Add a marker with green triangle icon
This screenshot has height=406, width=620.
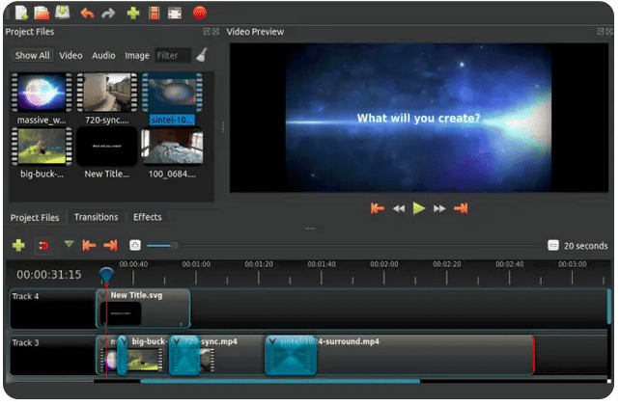coord(69,244)
